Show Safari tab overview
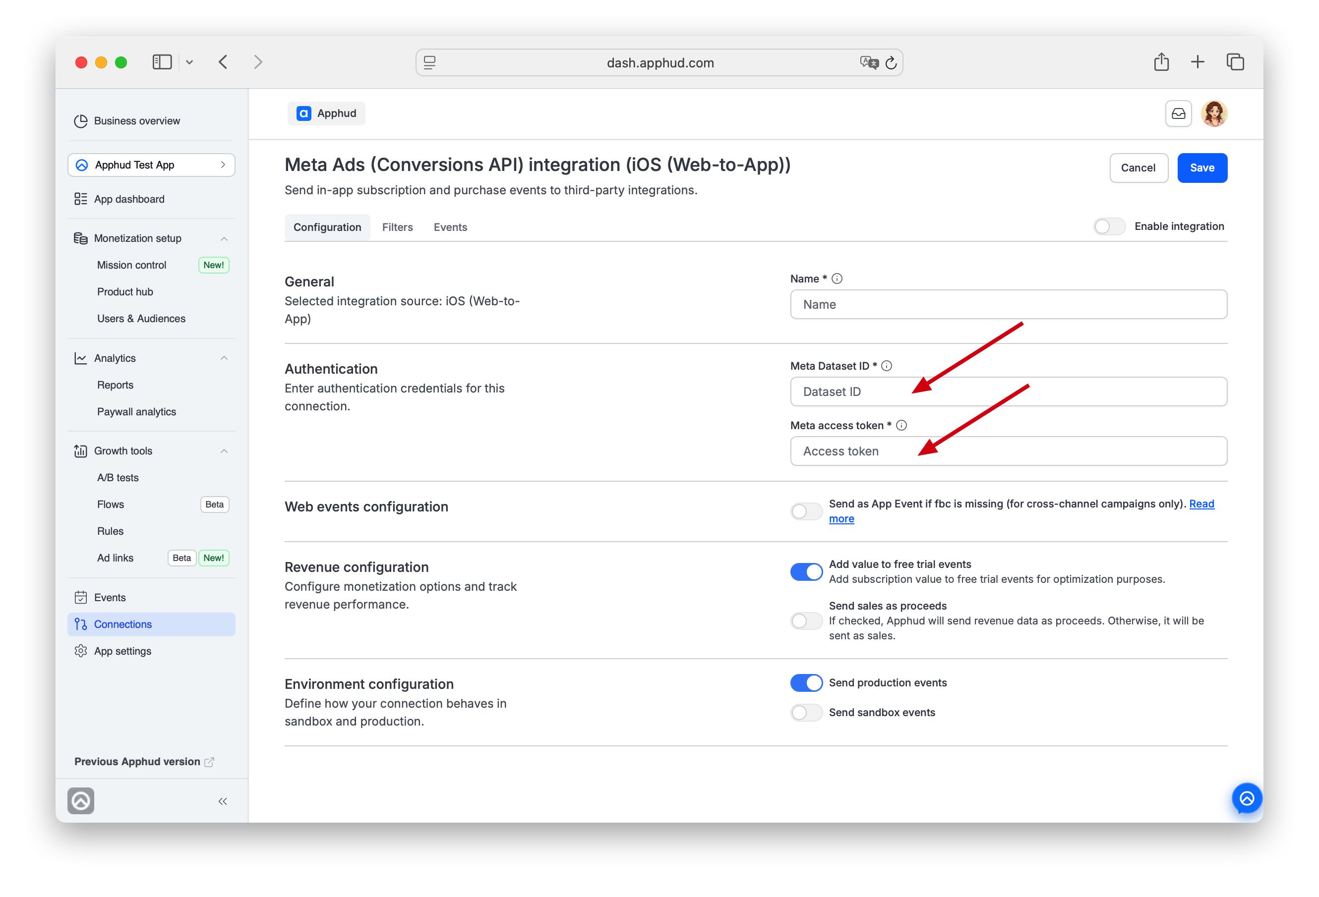Image resolution: width=1319 pixels, height=897 pixels. (x=1235, y=62)
